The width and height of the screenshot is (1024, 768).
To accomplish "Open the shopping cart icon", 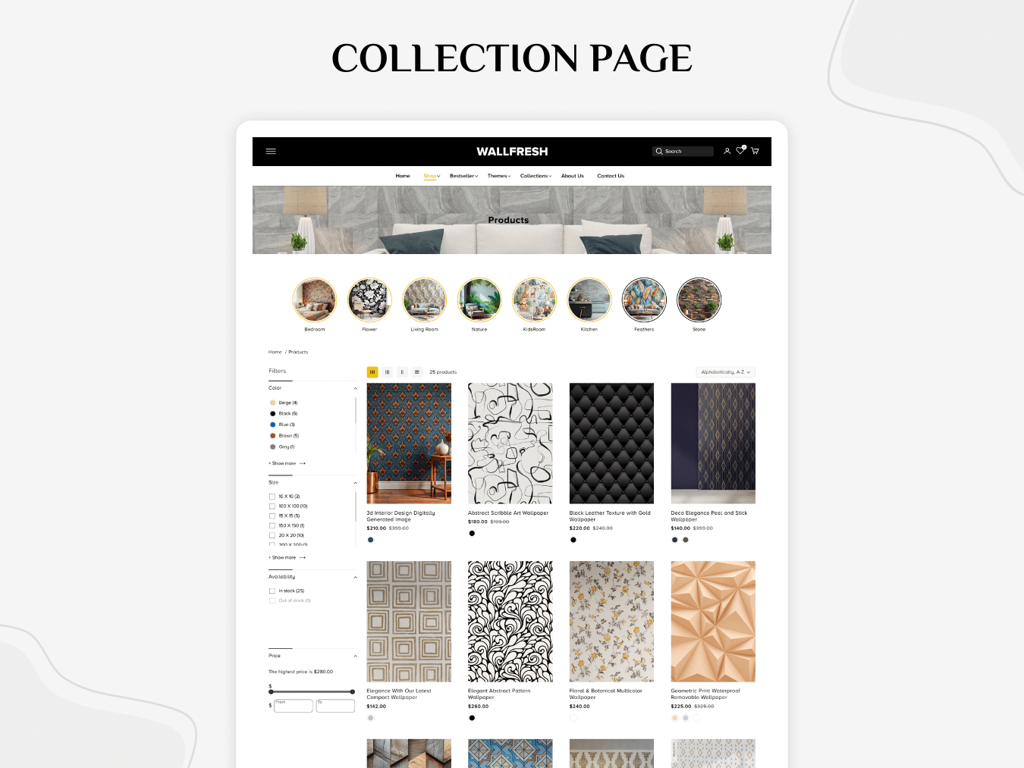I will pos(755,151).
